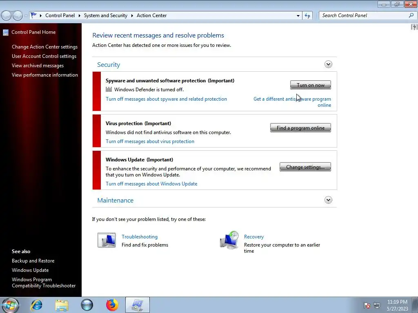Turn off messages about spyware protection

click(167, 99)
